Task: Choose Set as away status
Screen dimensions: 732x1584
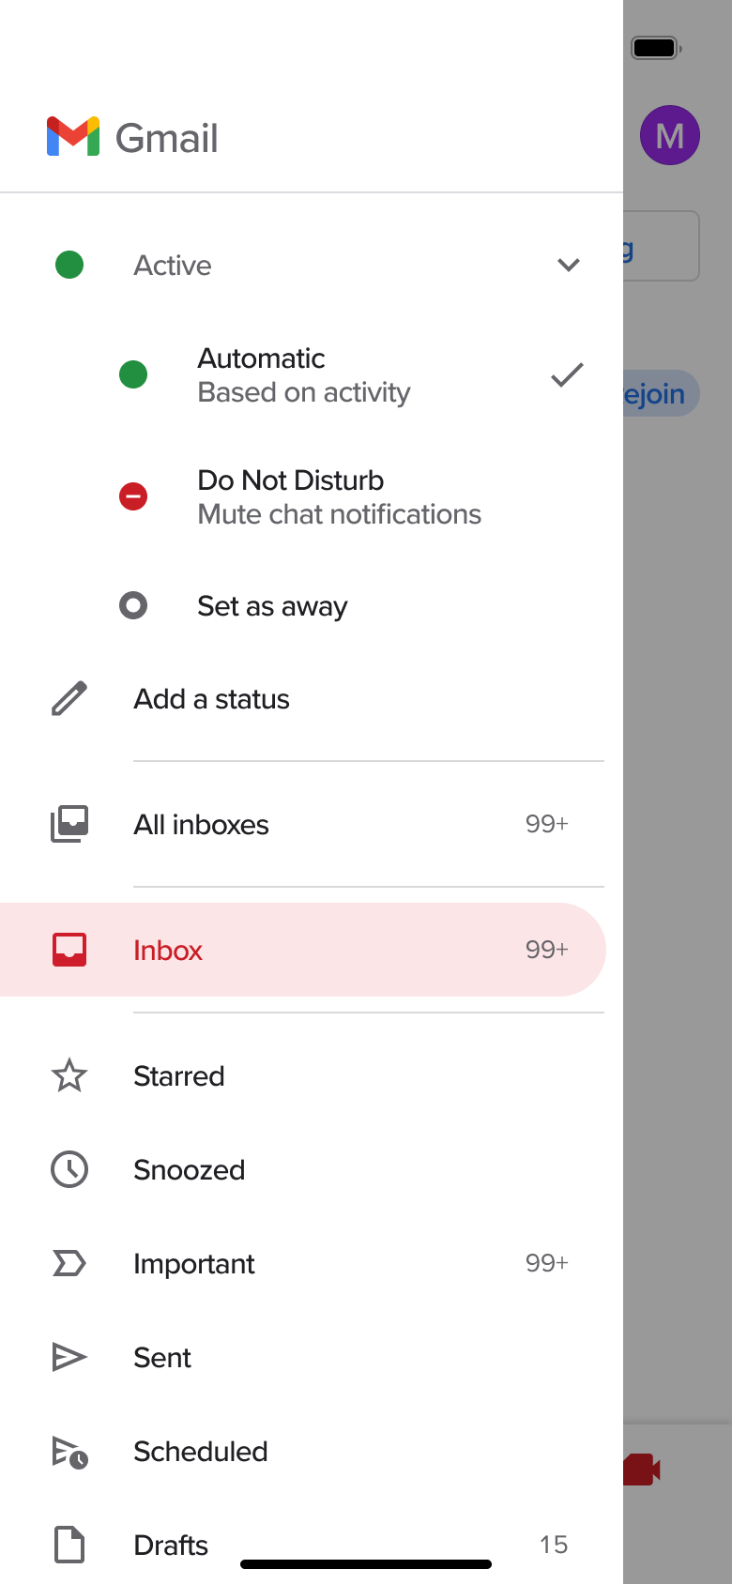Action: (312, 605)
